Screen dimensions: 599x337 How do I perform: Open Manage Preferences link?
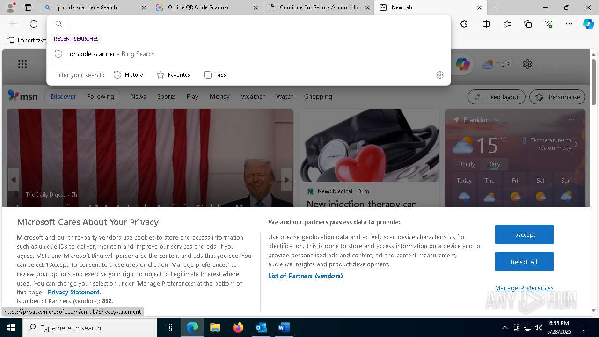(524, 288)
